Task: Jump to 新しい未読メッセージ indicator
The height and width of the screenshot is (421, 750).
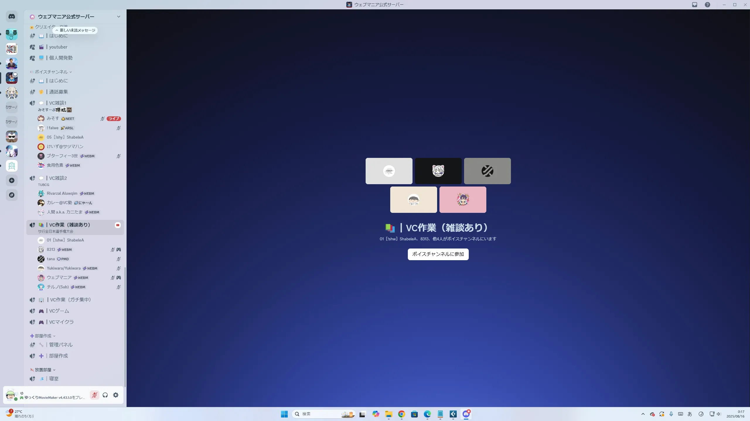Action: click(x=75, y=30)
